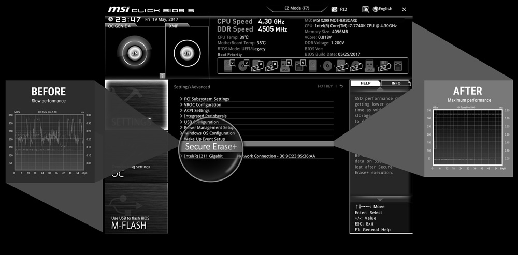This screenshot has width=518, height=255.
Task: Open ACPI Settings submenu
Action: (197, 110)
